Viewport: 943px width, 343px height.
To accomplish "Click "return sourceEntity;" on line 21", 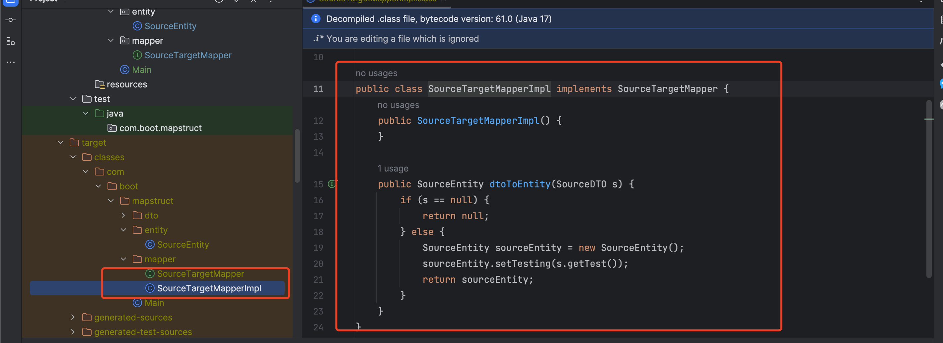I will tap(478, 279).
